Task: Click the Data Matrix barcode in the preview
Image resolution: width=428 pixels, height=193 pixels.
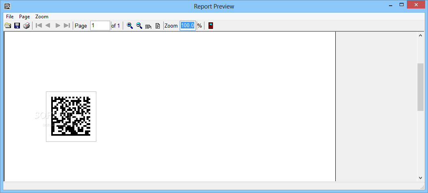Action: 71,116
